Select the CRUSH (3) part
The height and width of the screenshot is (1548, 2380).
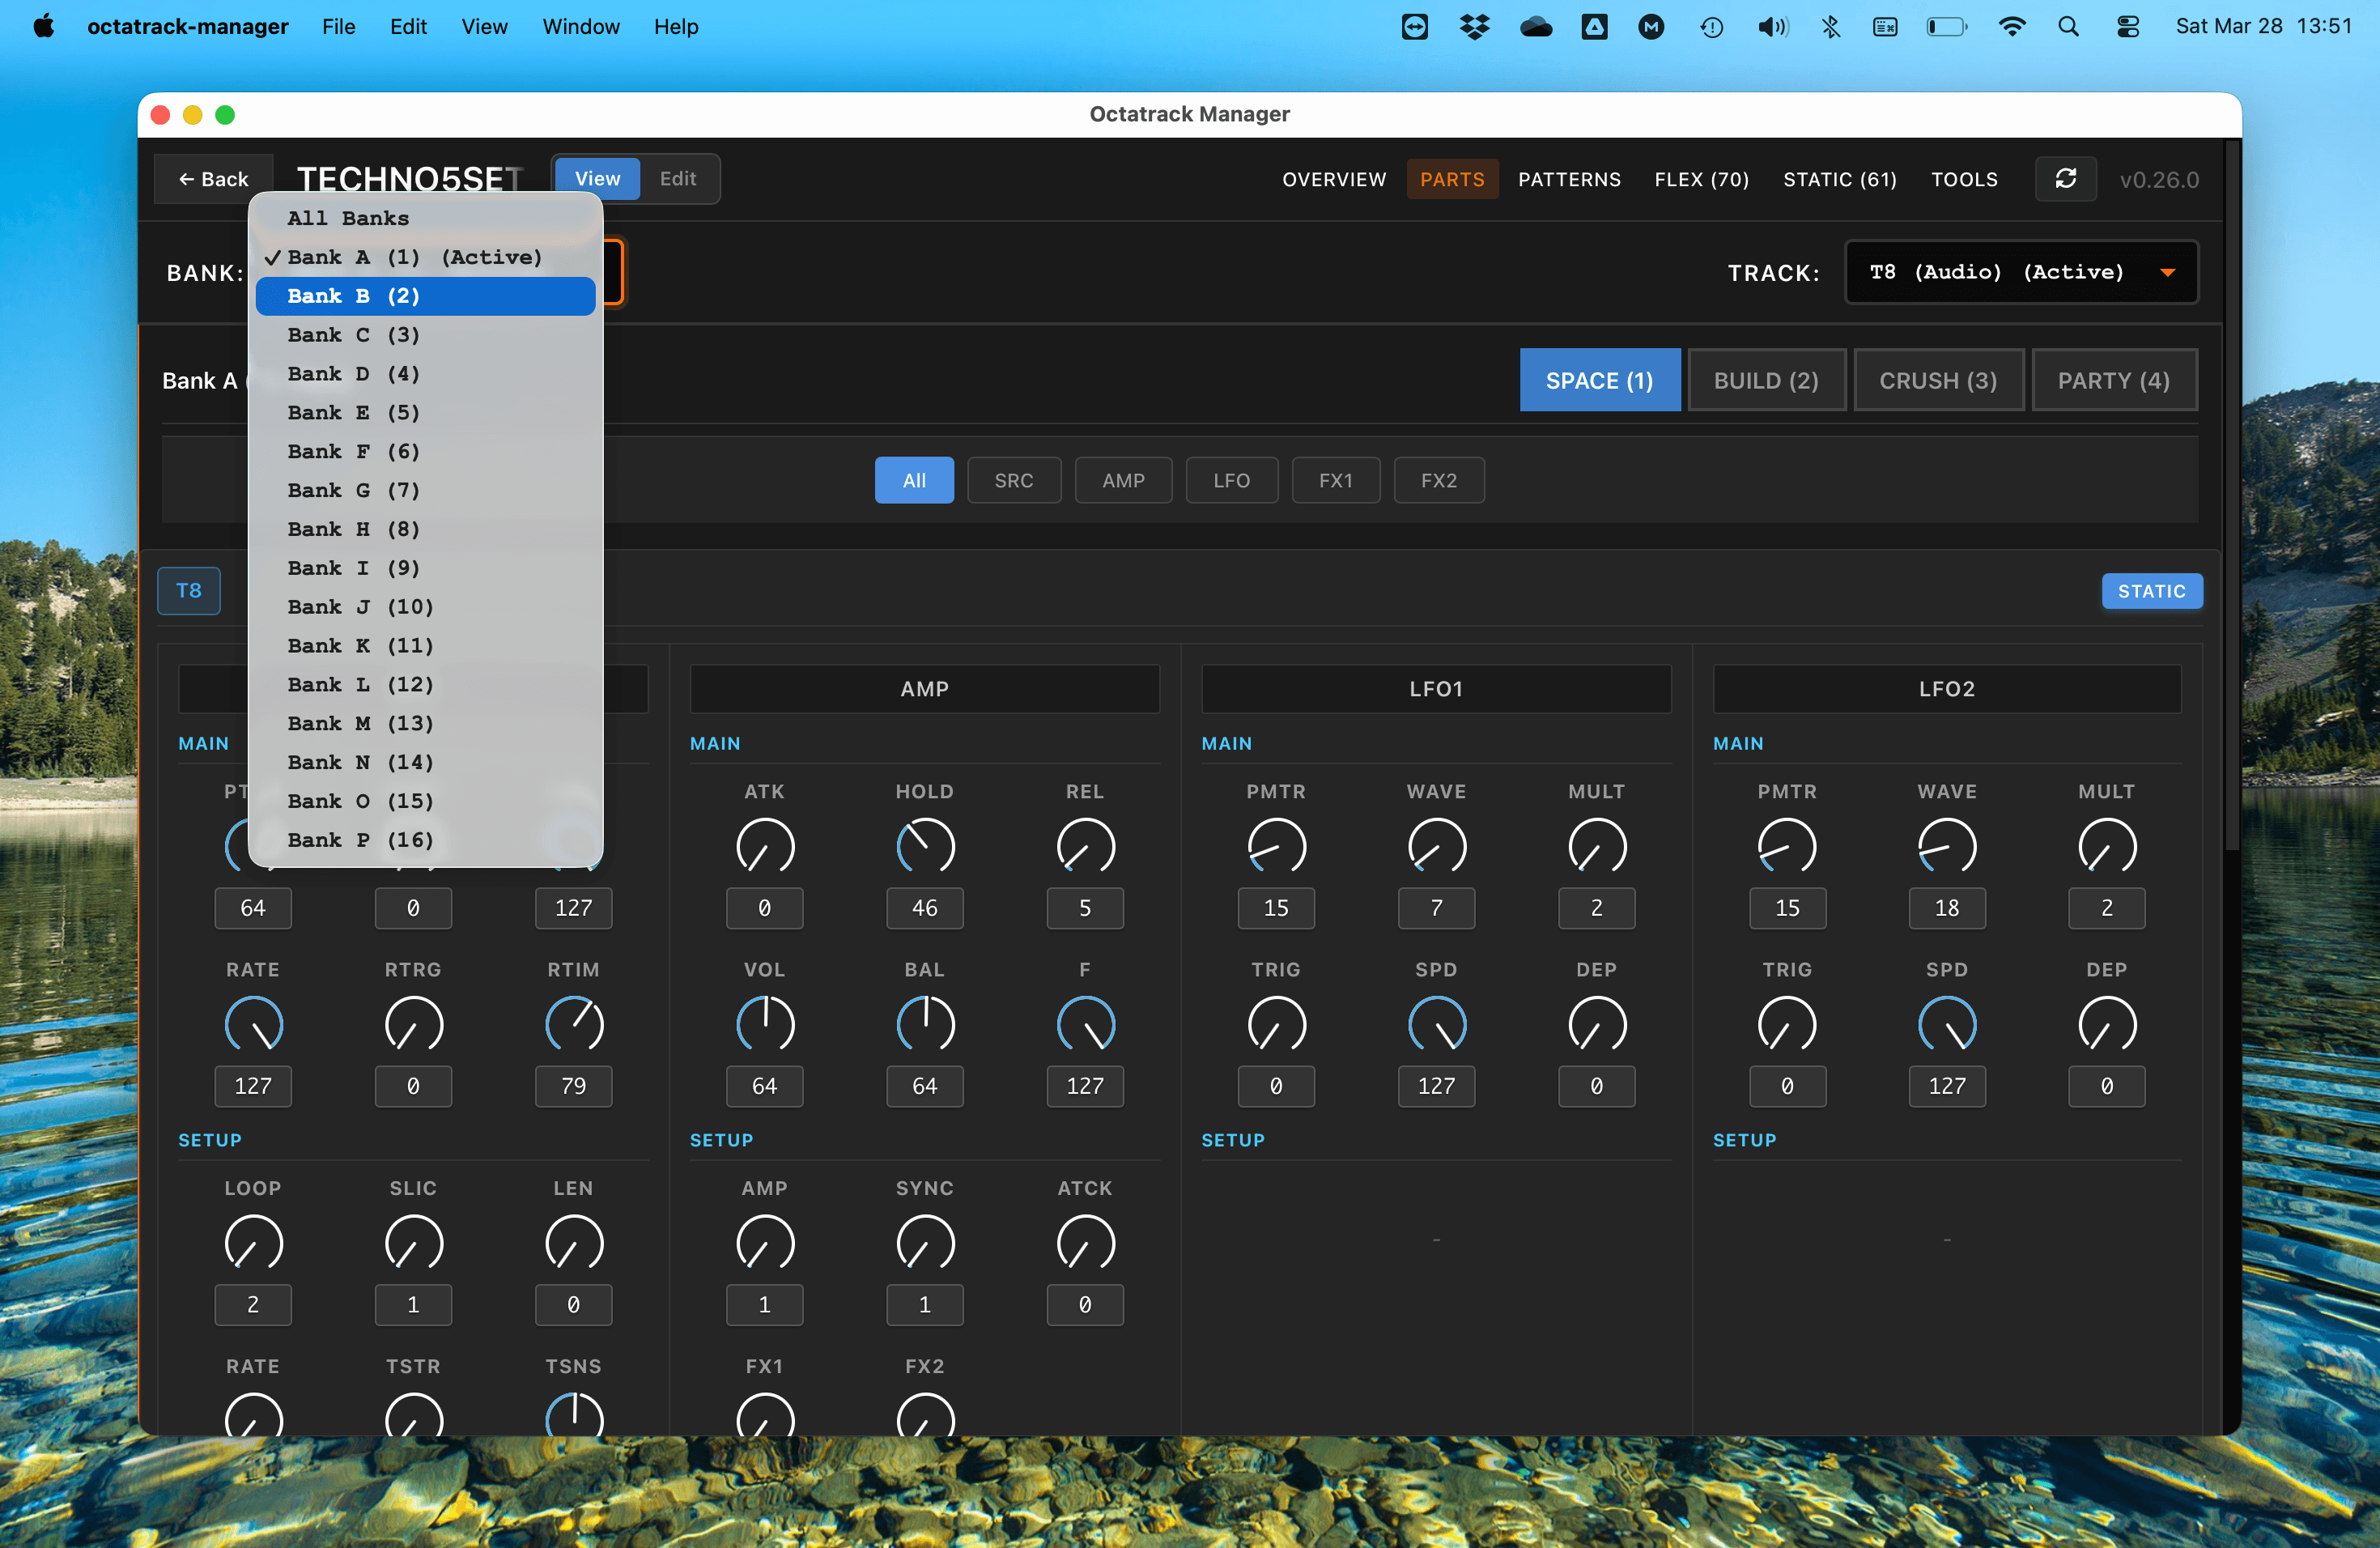[x=1938, y=380]
